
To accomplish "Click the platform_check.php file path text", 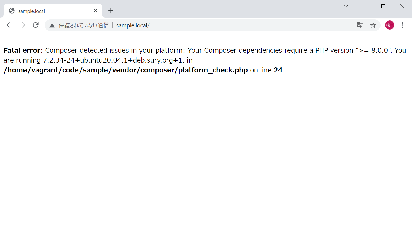I will click(x=126, y=70).
